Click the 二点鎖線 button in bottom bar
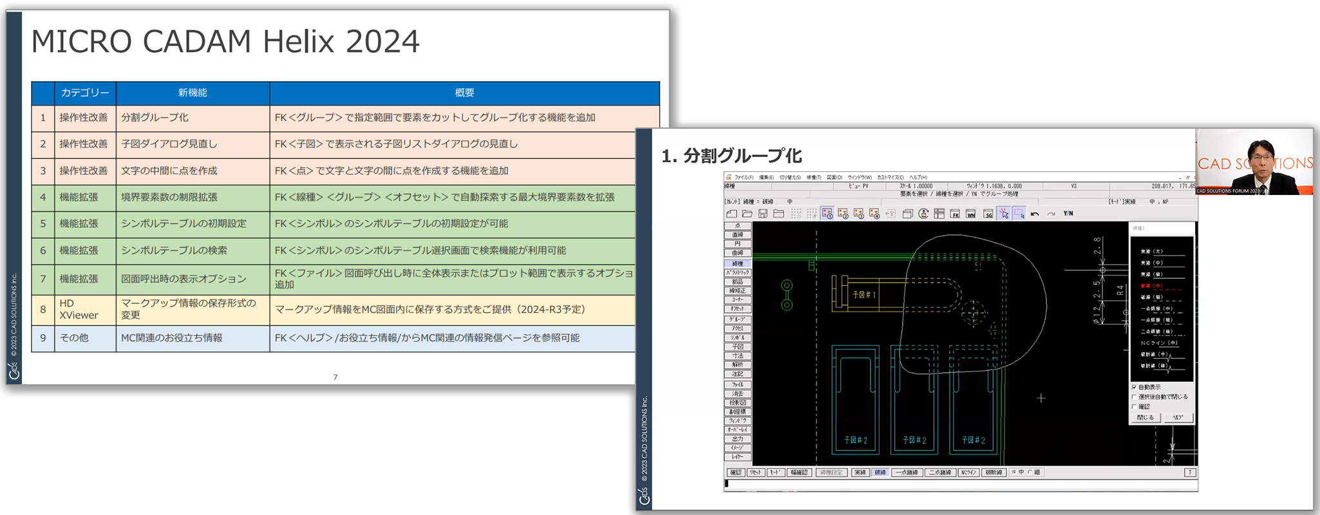Image resolution: width=1320 pixels, height=515 pixels. tap(940, 473)
